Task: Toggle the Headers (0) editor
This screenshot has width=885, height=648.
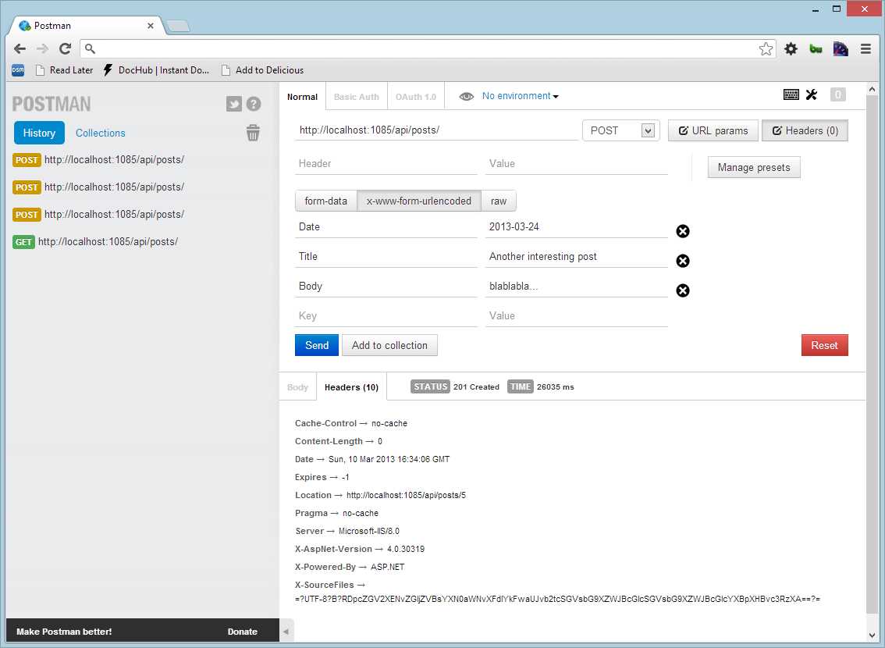Action: click(x=805, y=130)
